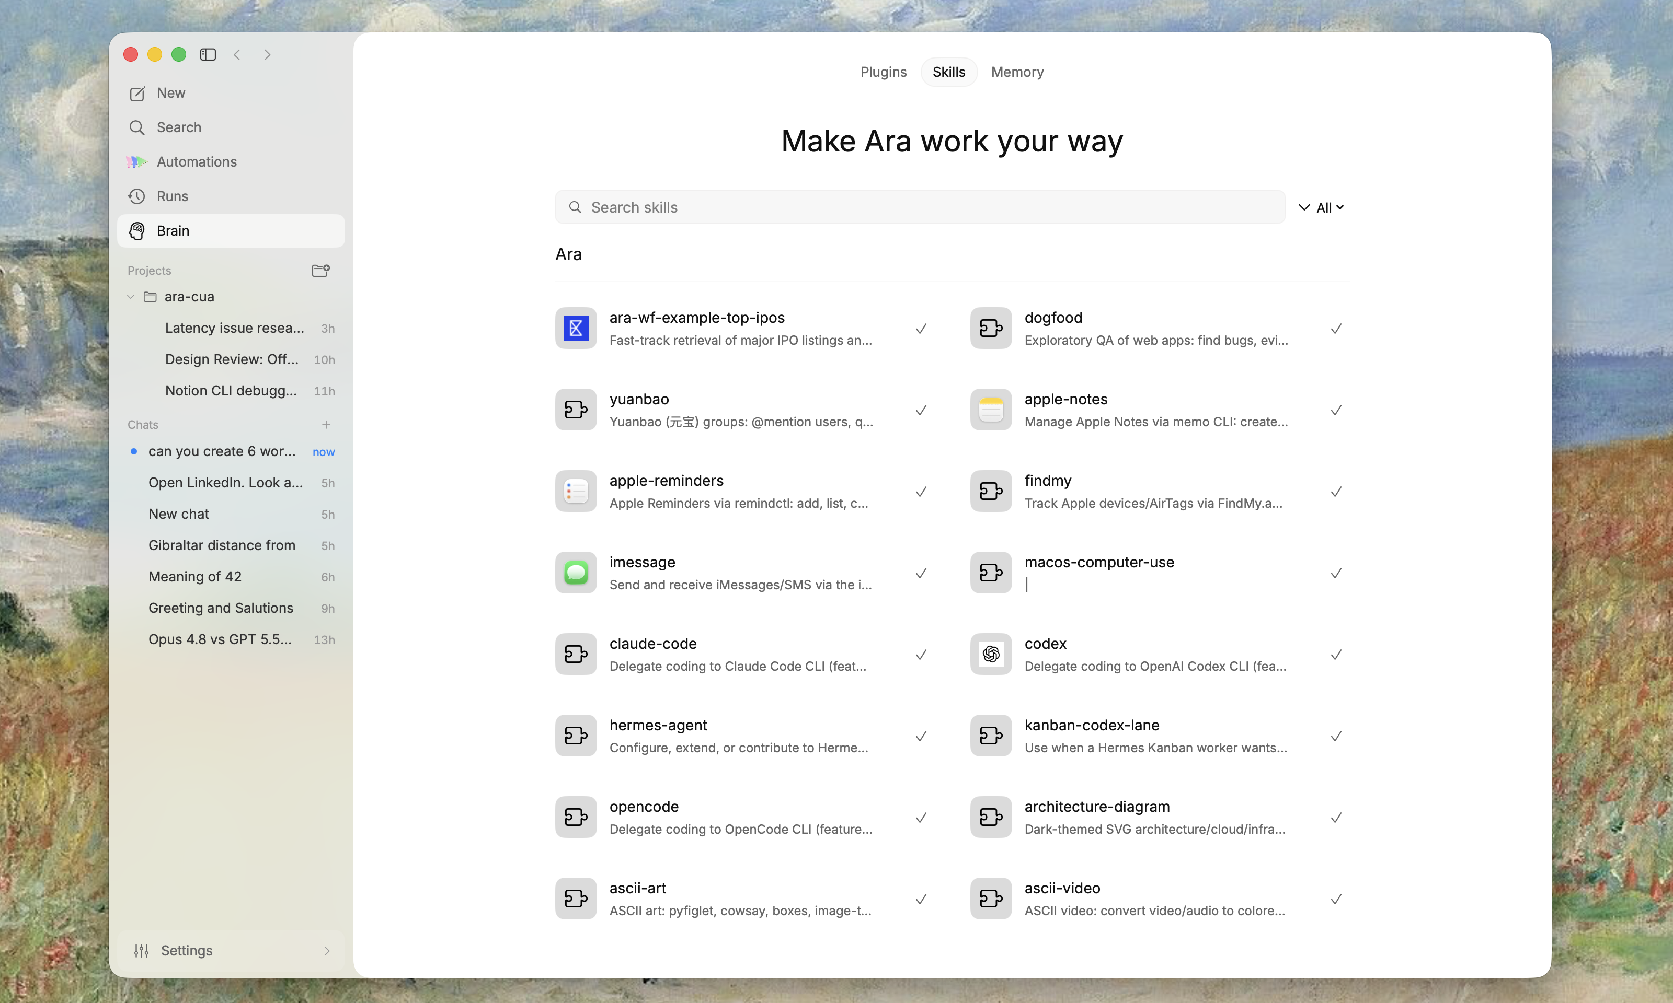Open Automations via its colorful icon
The width and height of the screenshot is (1673, 1003).
click(137, 162)
